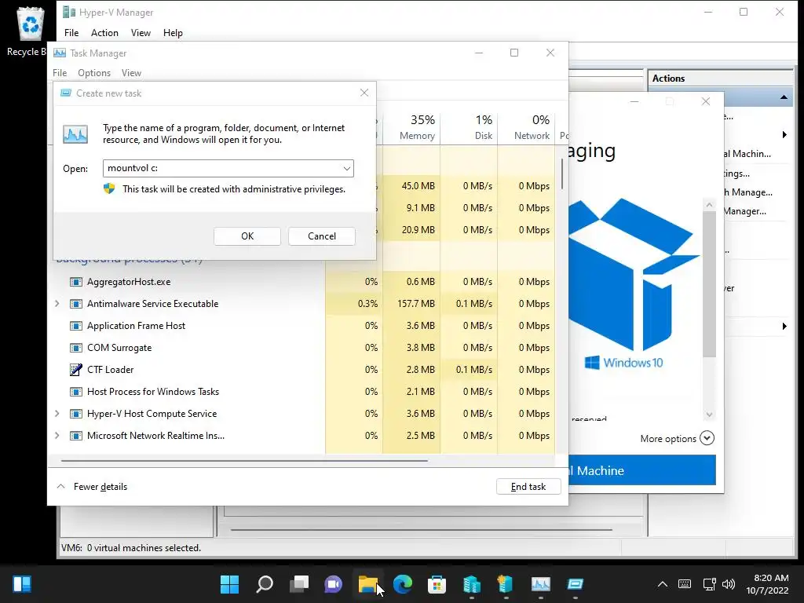Open Hyper-V Manager Action menu
Viewport: 804px width, 603px height.
click(x=104, y=33)
